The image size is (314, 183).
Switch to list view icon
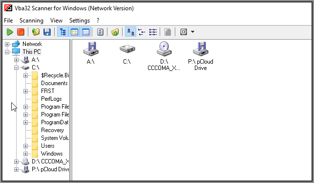coord(153,32)
